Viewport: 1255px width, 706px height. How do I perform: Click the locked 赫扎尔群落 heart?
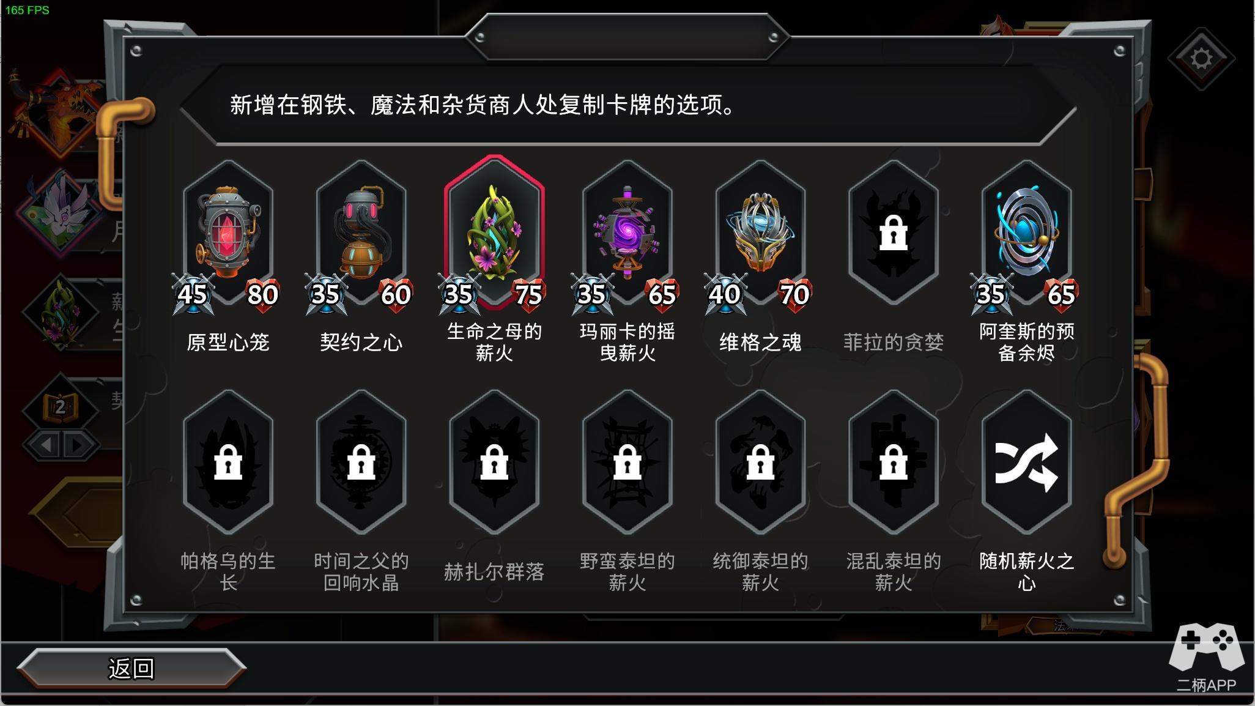tap(494, 463)
